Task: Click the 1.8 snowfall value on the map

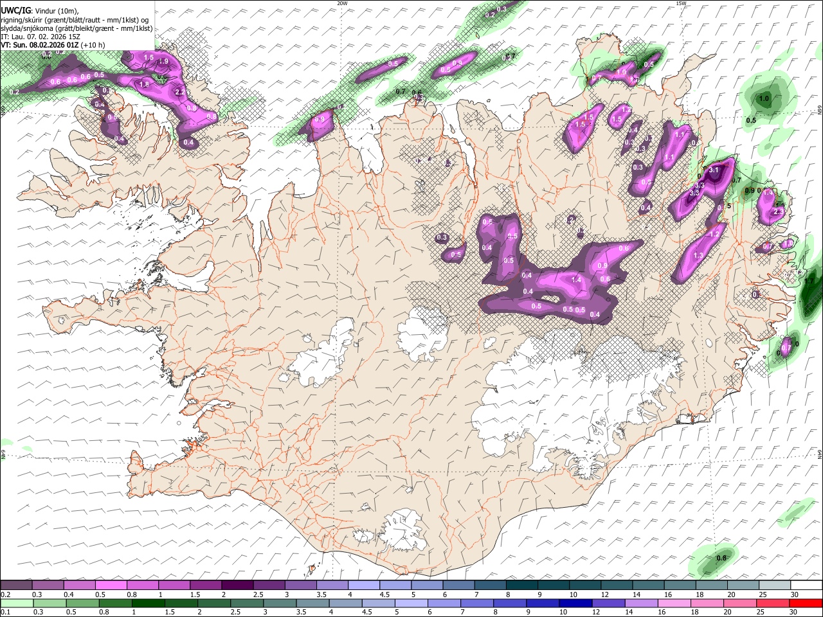Action: point(144,84)
